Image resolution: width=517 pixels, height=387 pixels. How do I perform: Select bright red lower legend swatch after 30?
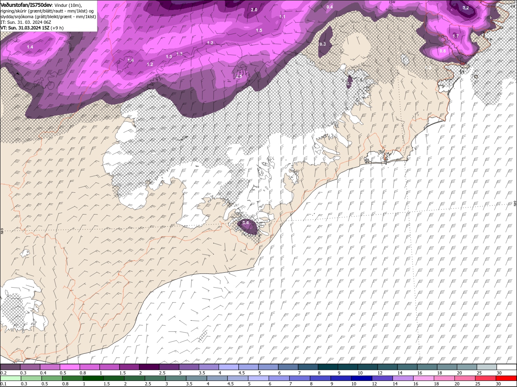(506, 379)
